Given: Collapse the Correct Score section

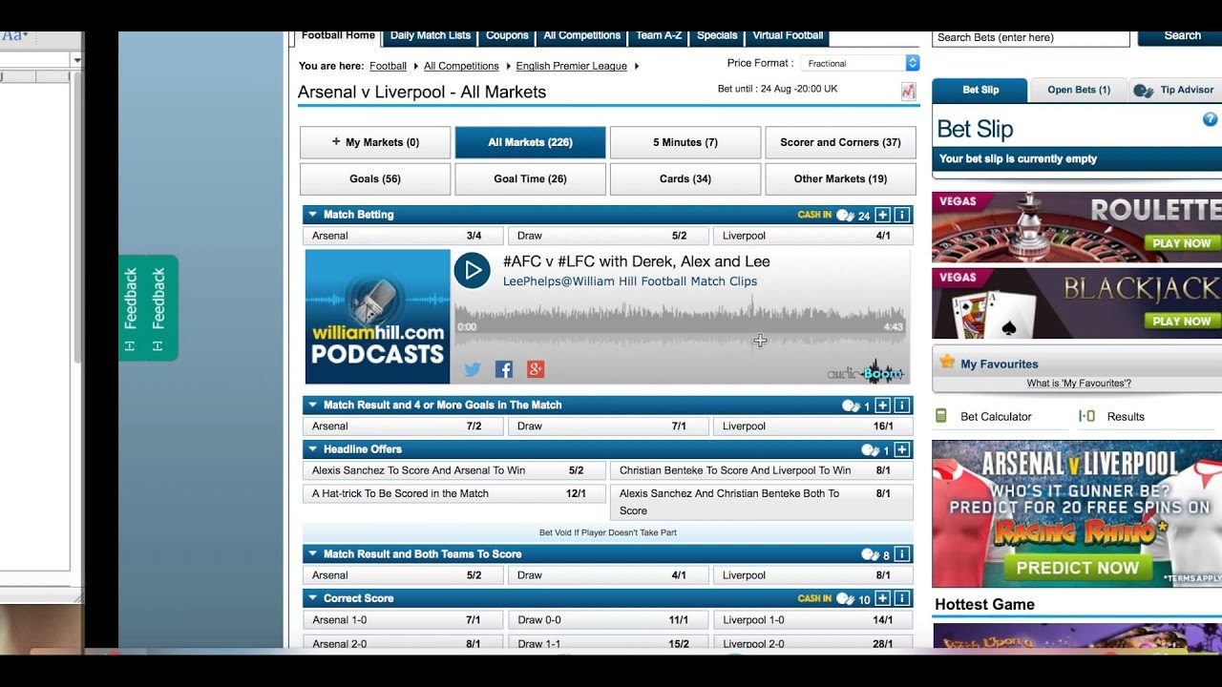Looking at the screenshot, I should pyautogui.click(x=313, y=598).
